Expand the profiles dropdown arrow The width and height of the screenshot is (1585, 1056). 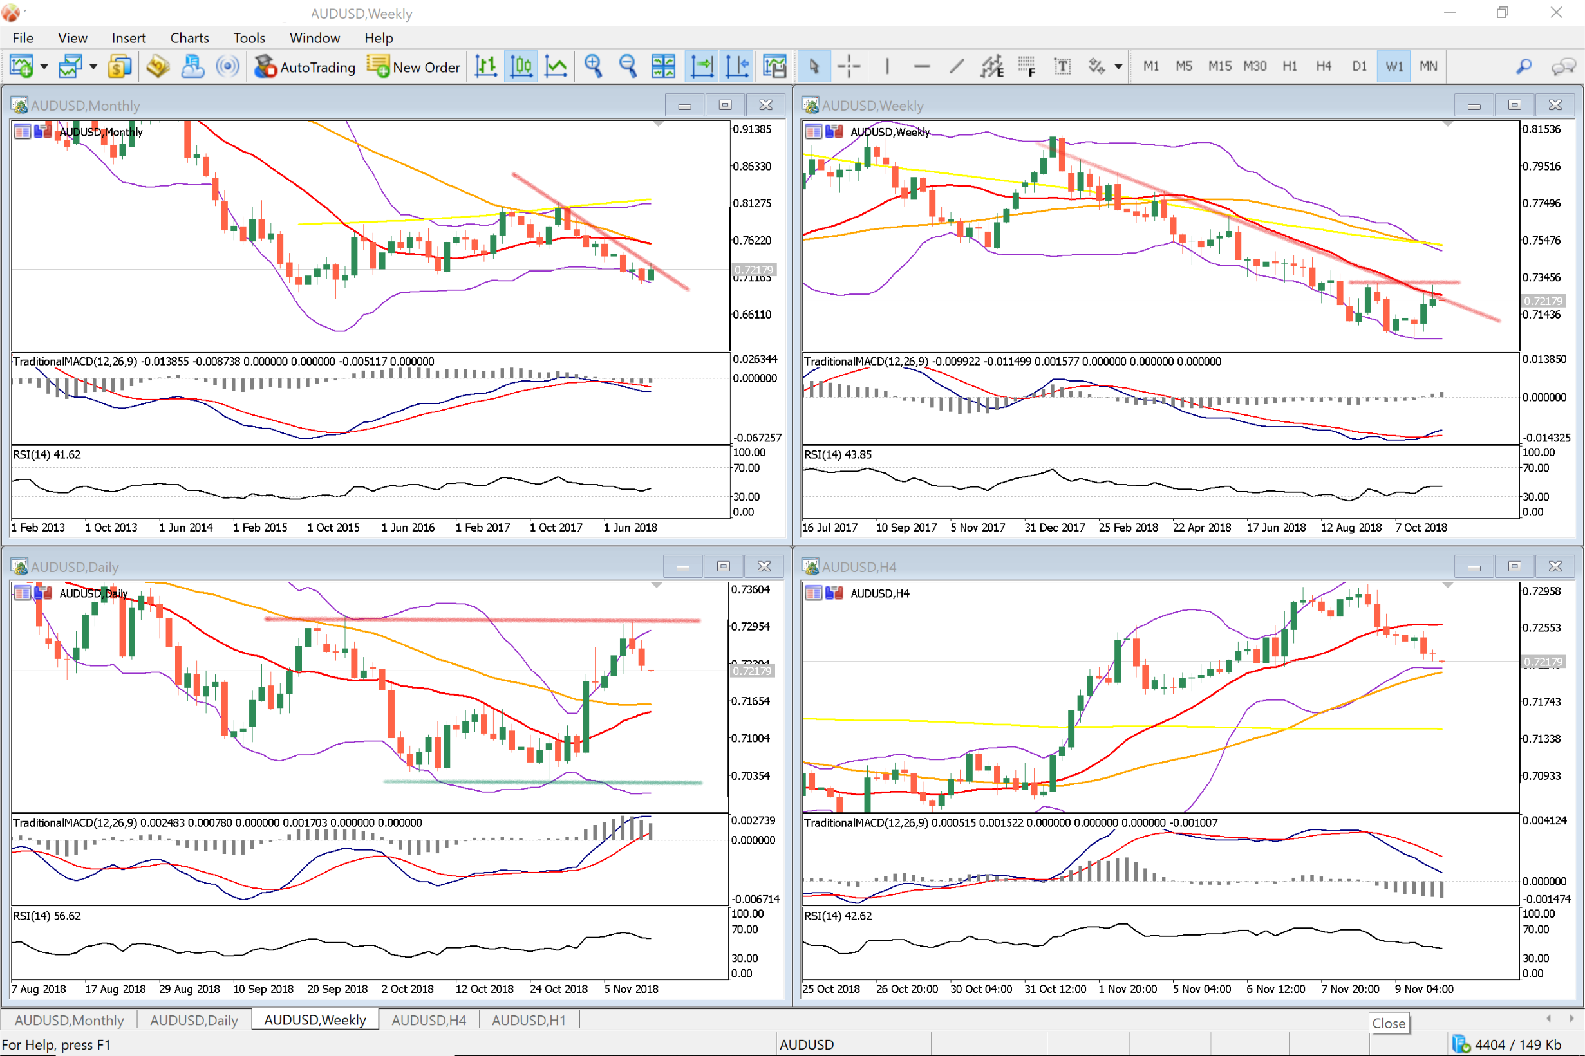click(93, 66)
